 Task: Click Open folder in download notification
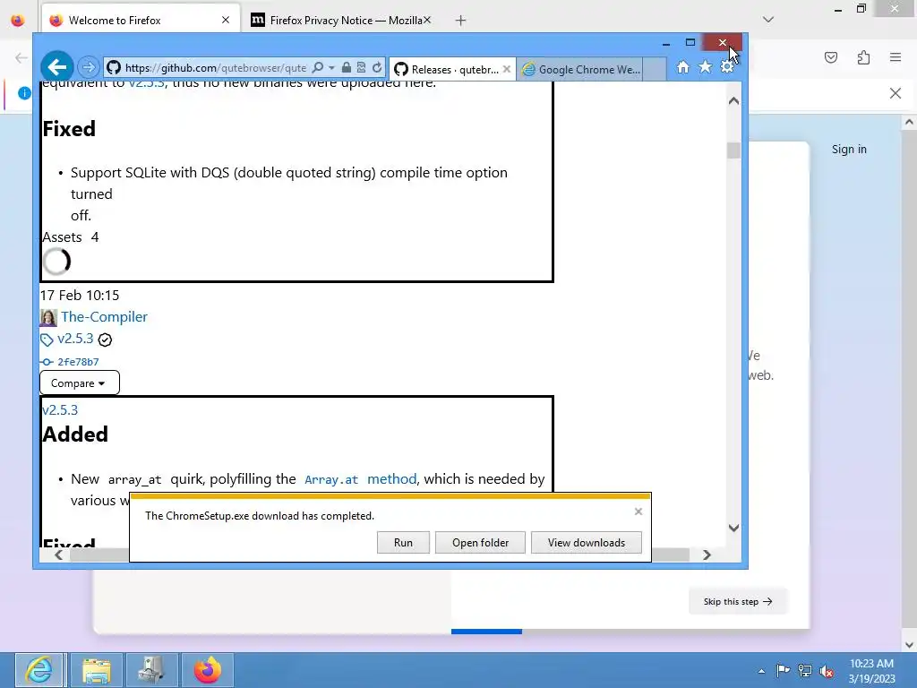click(480, 542)
